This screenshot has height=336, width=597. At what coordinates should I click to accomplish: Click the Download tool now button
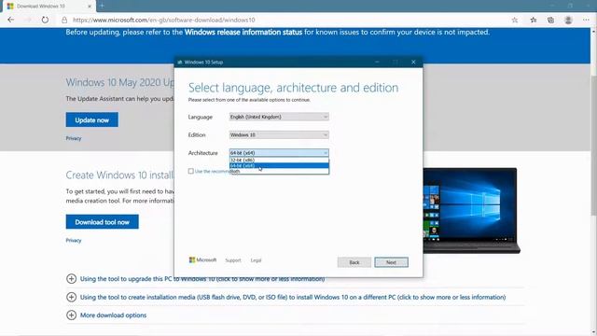click(102, 222)
